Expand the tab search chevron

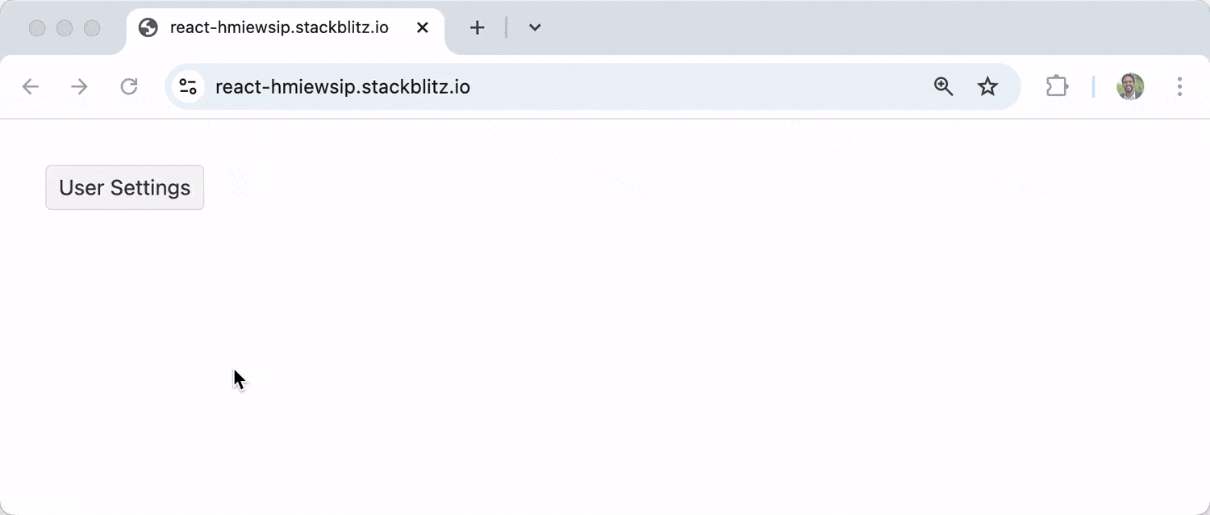coord(535,27)
